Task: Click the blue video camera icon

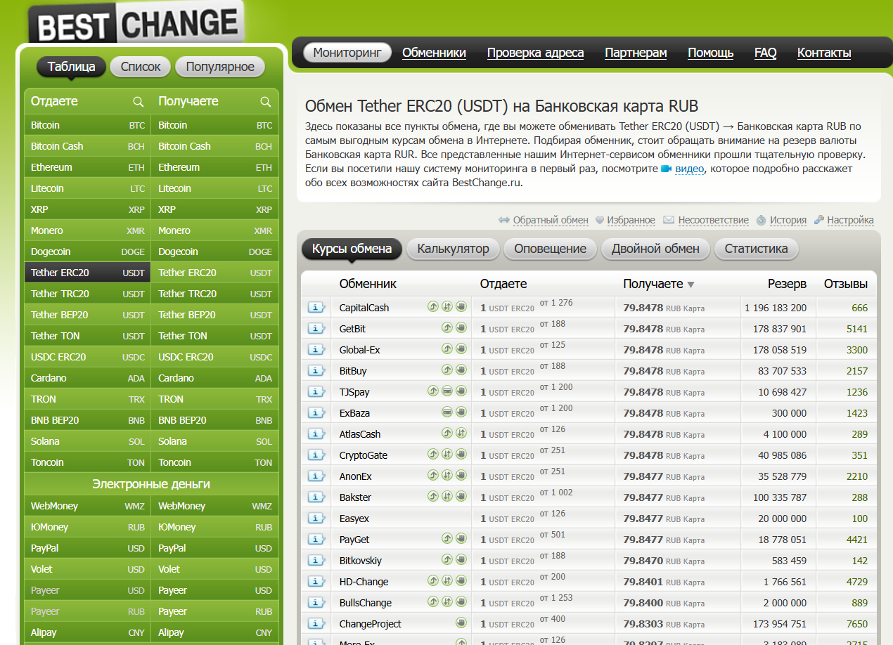Action: pos(666,169)
